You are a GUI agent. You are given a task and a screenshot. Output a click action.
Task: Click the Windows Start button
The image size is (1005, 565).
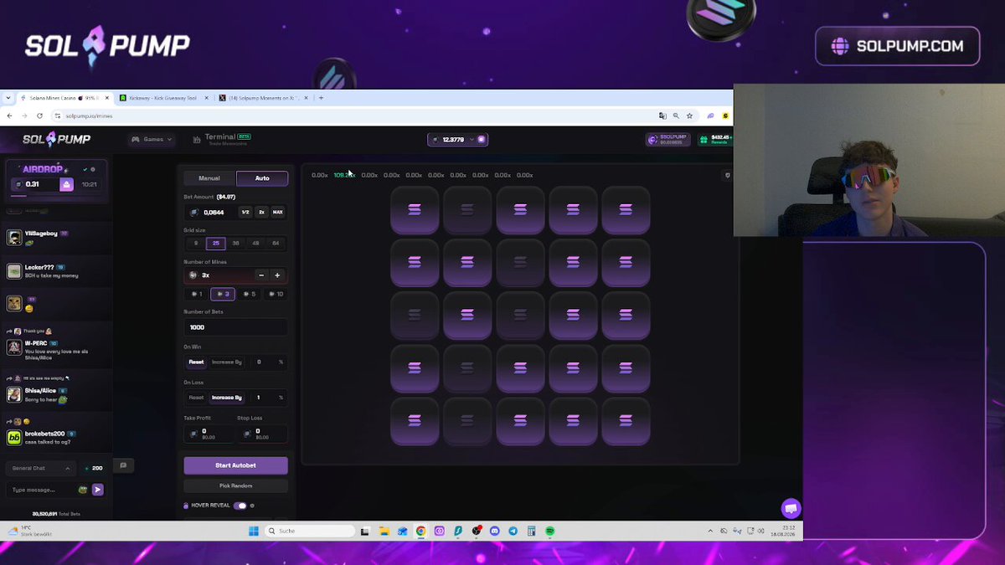point(254,531)
